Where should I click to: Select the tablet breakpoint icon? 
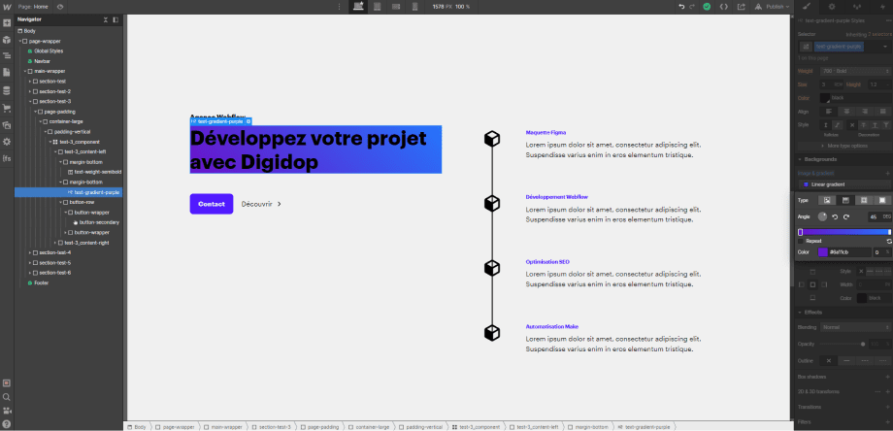377,7
